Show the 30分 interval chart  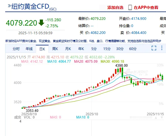pos(120,49)
